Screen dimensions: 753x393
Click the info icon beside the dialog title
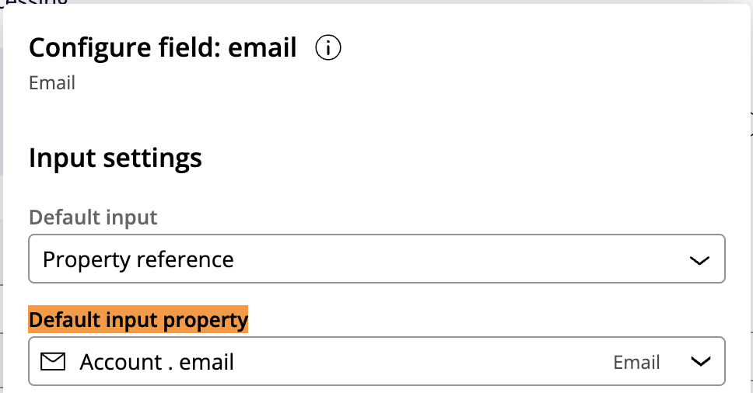coord(328,48)
